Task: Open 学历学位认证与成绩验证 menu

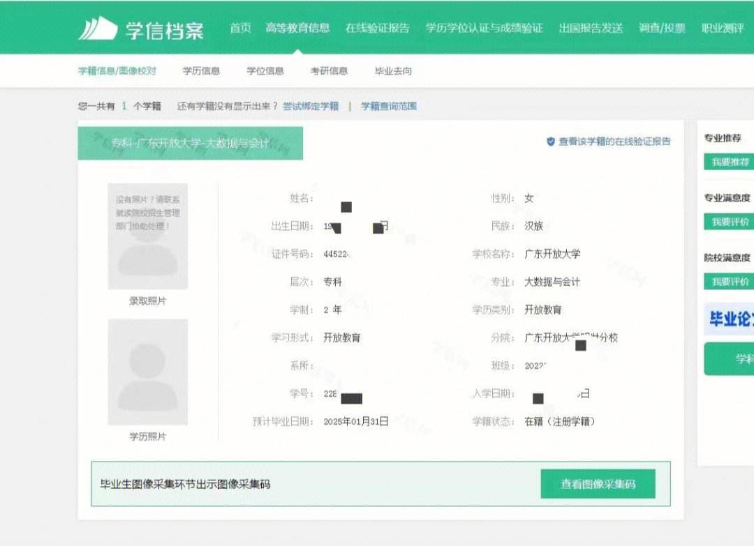Action: click(x=484, y=28)
